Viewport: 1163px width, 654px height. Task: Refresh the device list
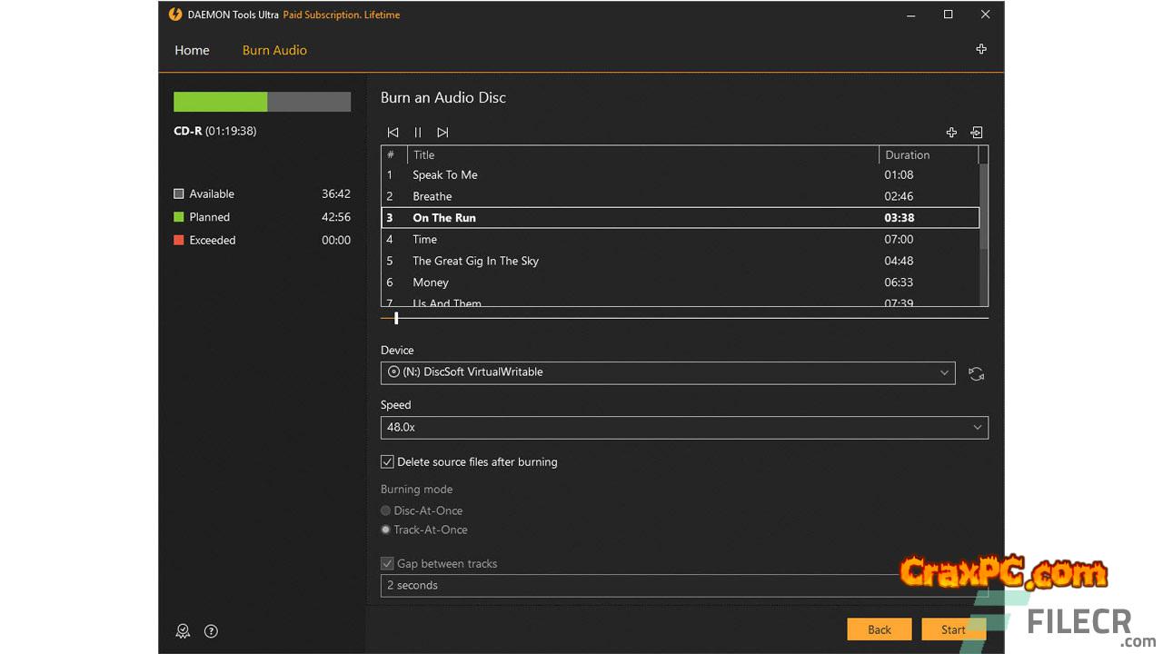point(976,373)
